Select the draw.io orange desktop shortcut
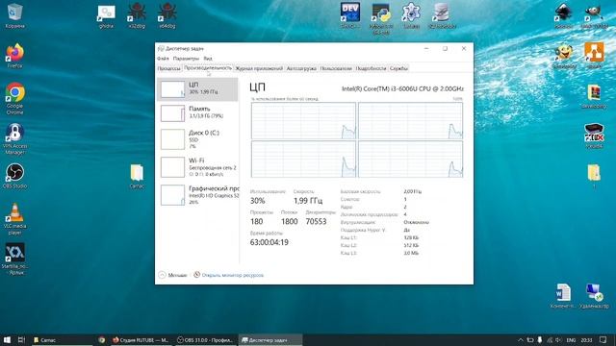Screen dimensions: 616x346 [x=594, y=55]
